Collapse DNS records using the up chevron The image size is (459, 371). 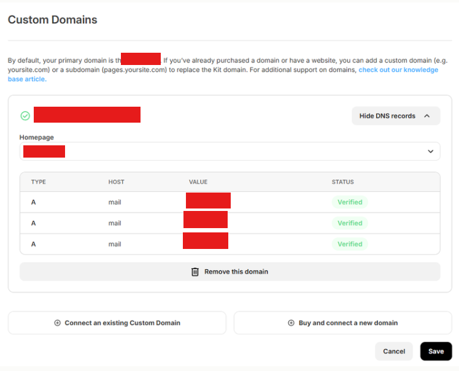pos(427,116)
